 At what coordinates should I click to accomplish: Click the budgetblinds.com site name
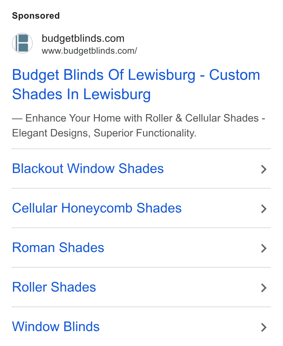click(83, 38)
